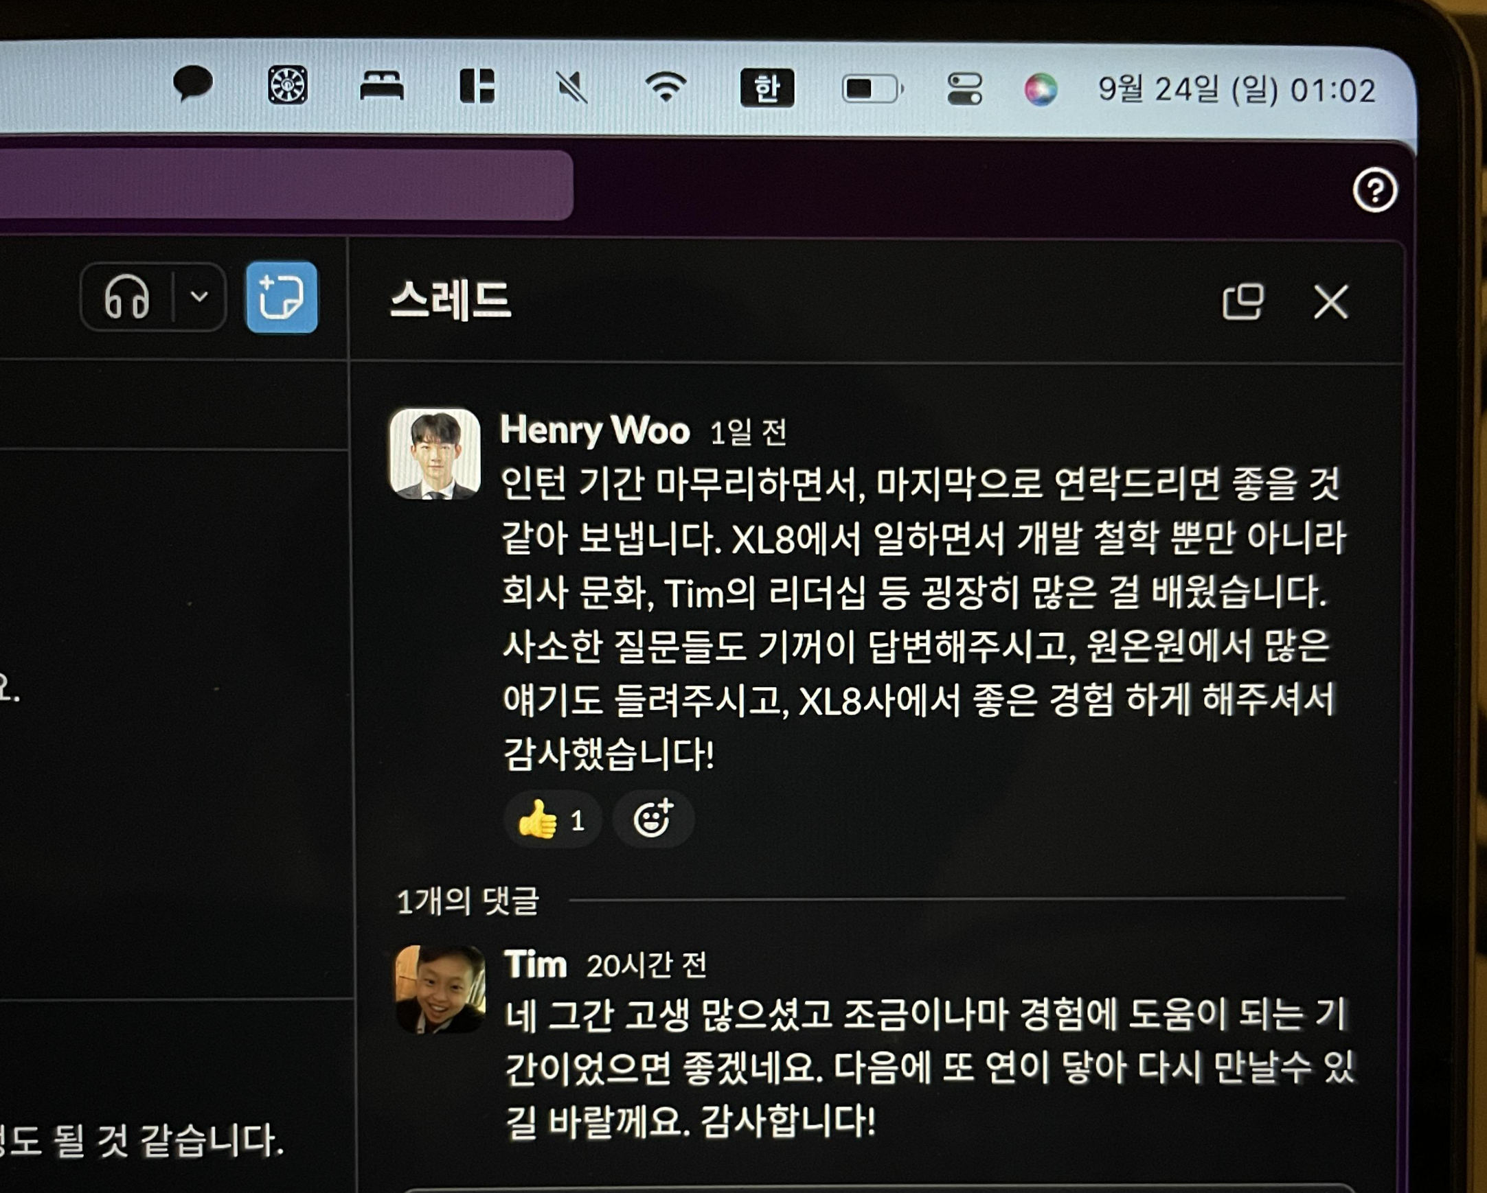
Task: Open the canvas note icon button
Action: [282, 297]
